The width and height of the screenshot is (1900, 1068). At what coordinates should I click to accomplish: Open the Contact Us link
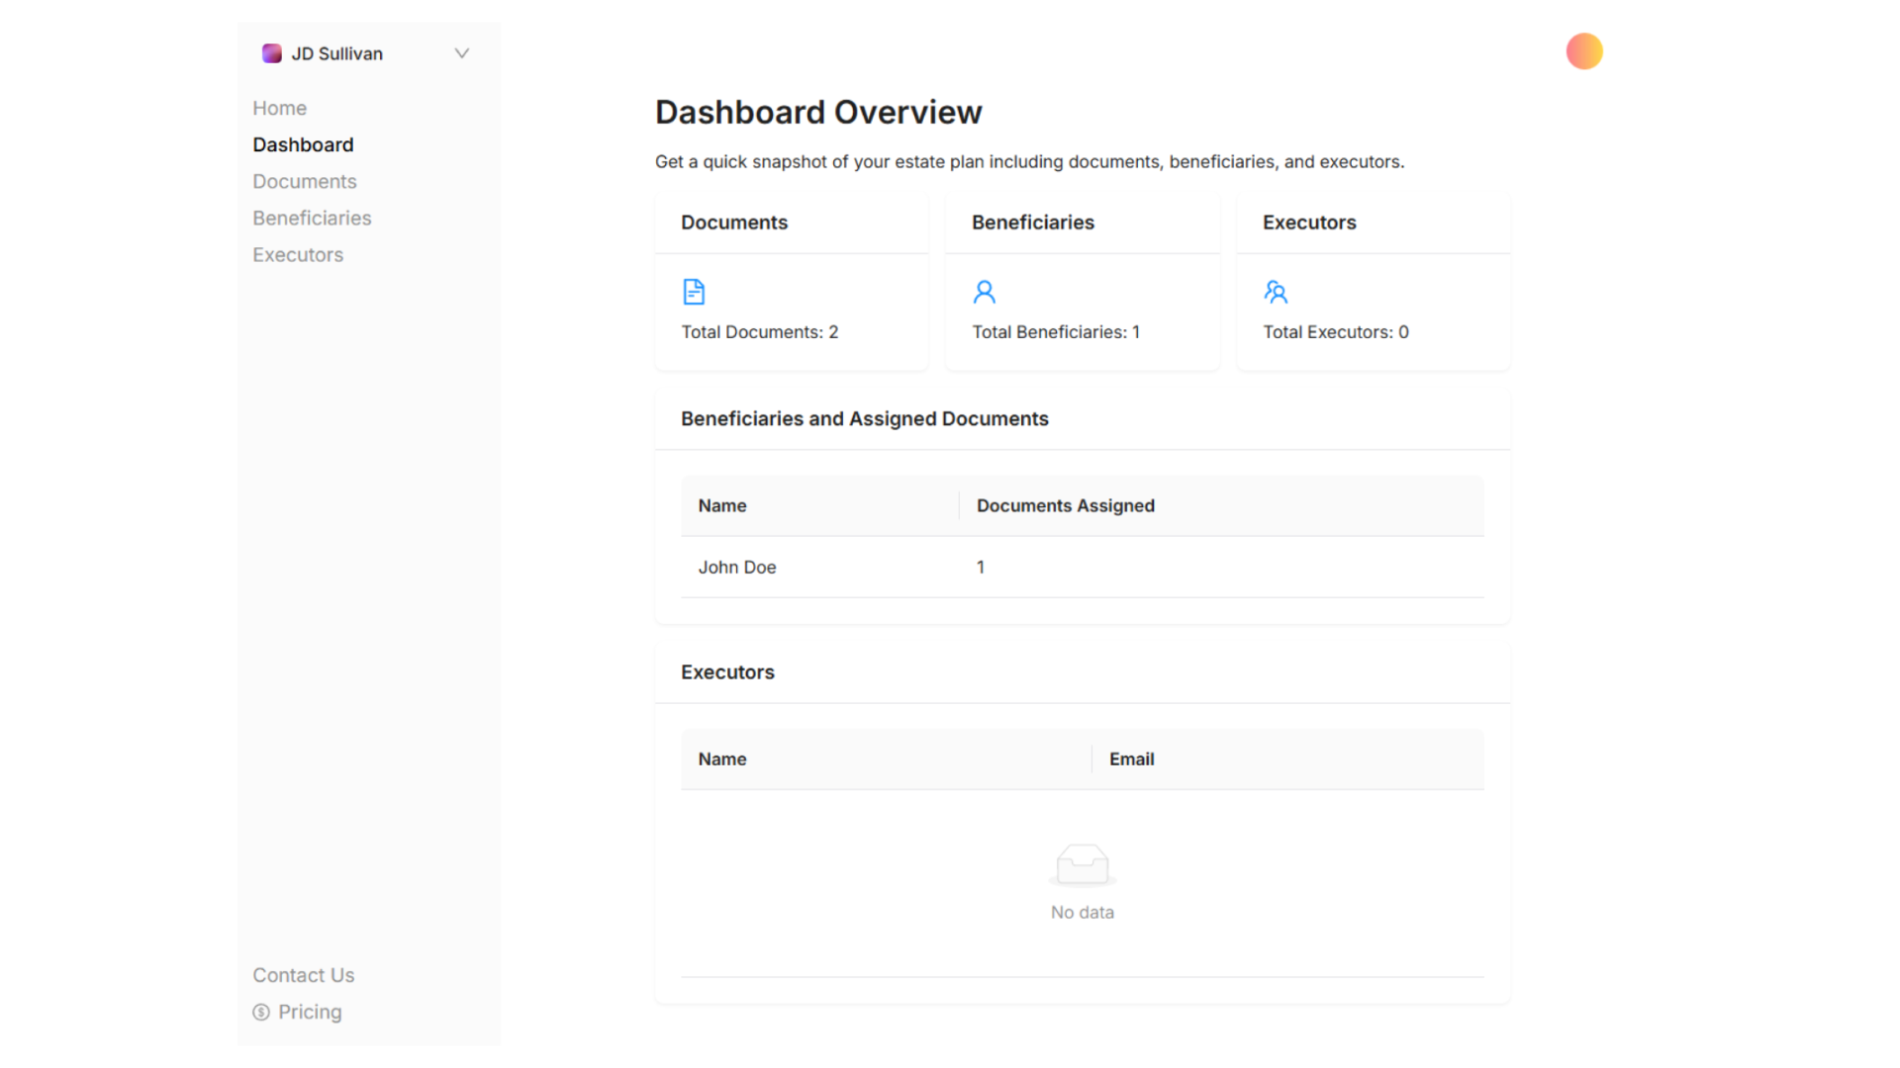303,975
